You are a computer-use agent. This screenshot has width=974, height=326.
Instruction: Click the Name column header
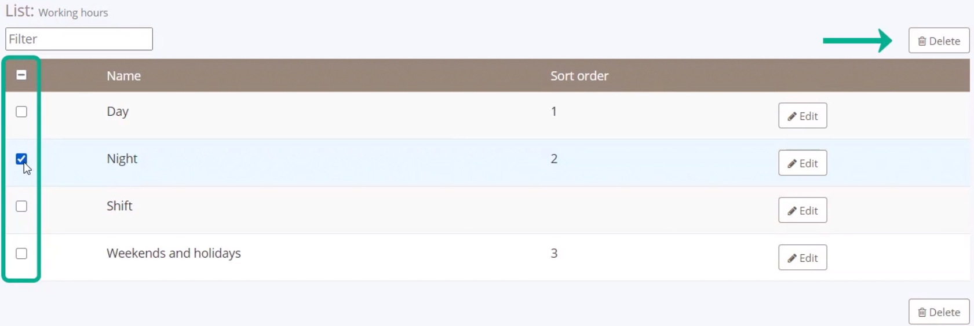(123, 76)
